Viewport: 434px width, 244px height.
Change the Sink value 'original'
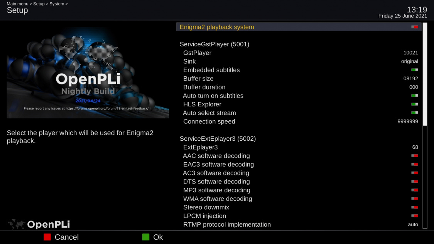click(409, 61)
